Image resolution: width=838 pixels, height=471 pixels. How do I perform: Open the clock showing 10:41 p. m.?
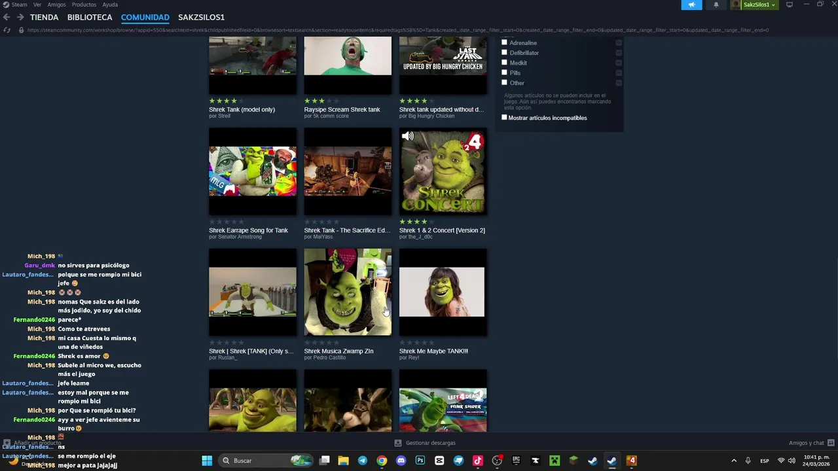(816, 461)
